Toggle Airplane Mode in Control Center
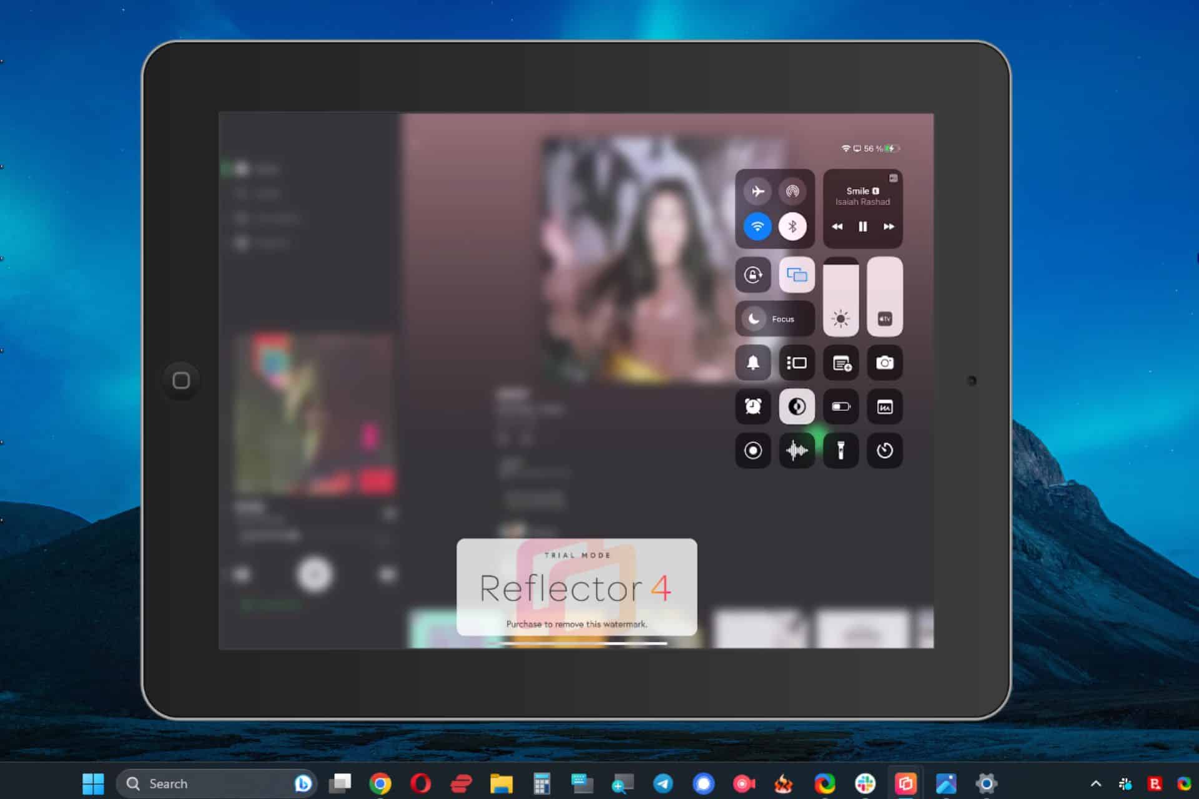Viewport: 1199px width, 799px height. point(757,190)
